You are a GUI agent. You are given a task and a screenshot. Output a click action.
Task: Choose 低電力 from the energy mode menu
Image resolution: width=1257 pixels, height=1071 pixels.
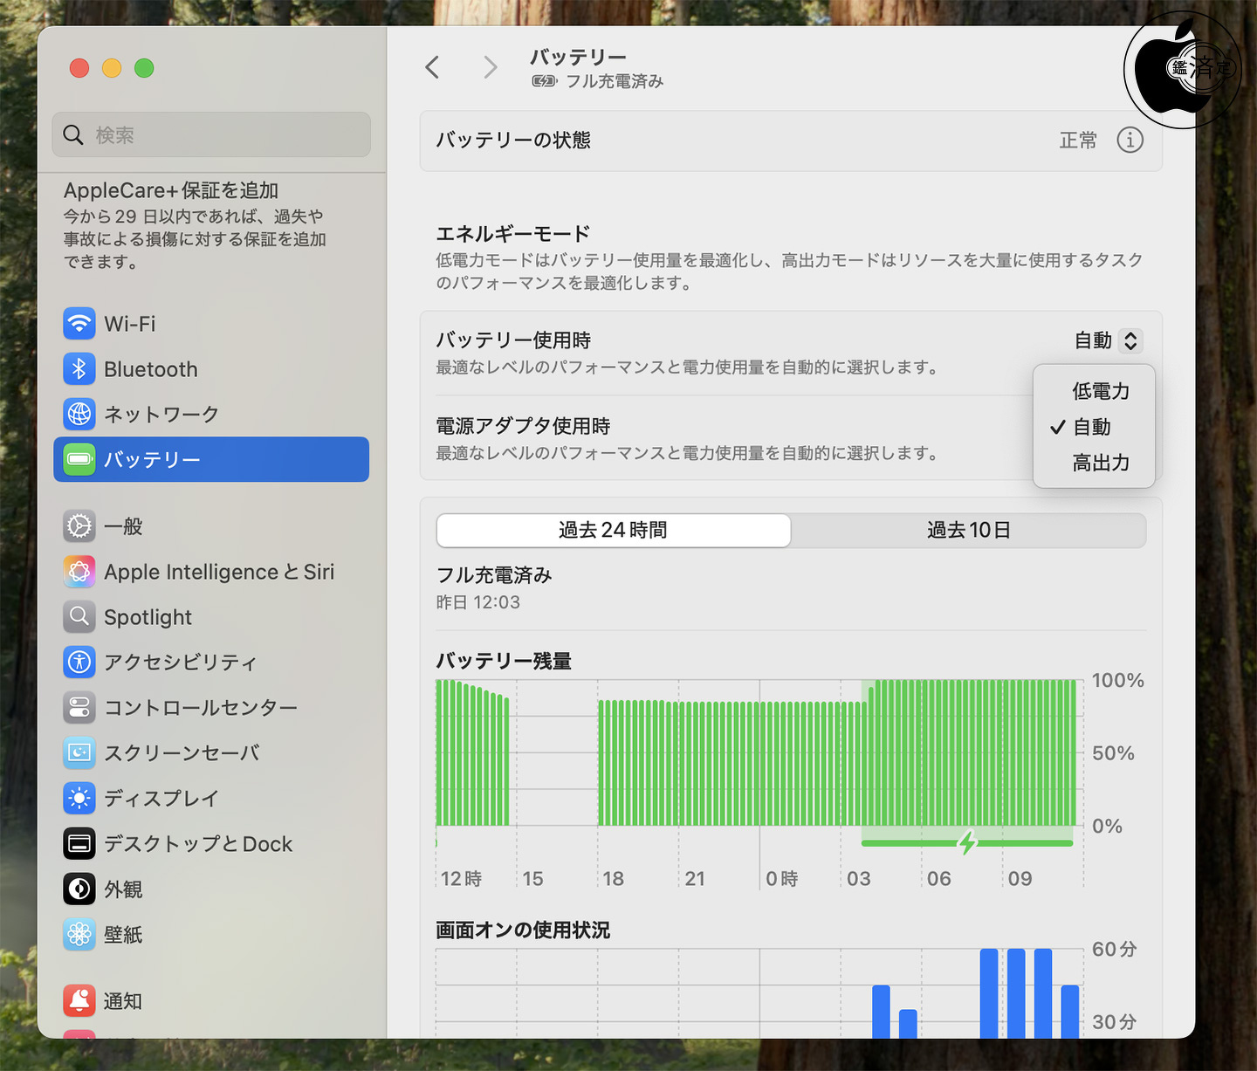pyautogui.click(x=1100, y=391)
